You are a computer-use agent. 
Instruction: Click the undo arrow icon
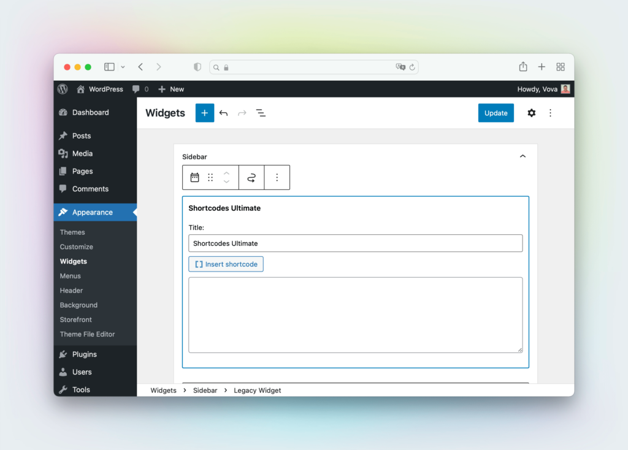223,113
